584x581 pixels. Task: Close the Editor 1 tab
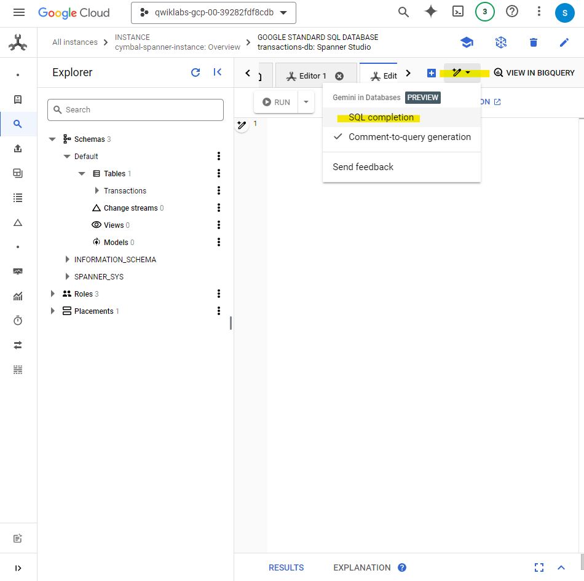point(339,76)
